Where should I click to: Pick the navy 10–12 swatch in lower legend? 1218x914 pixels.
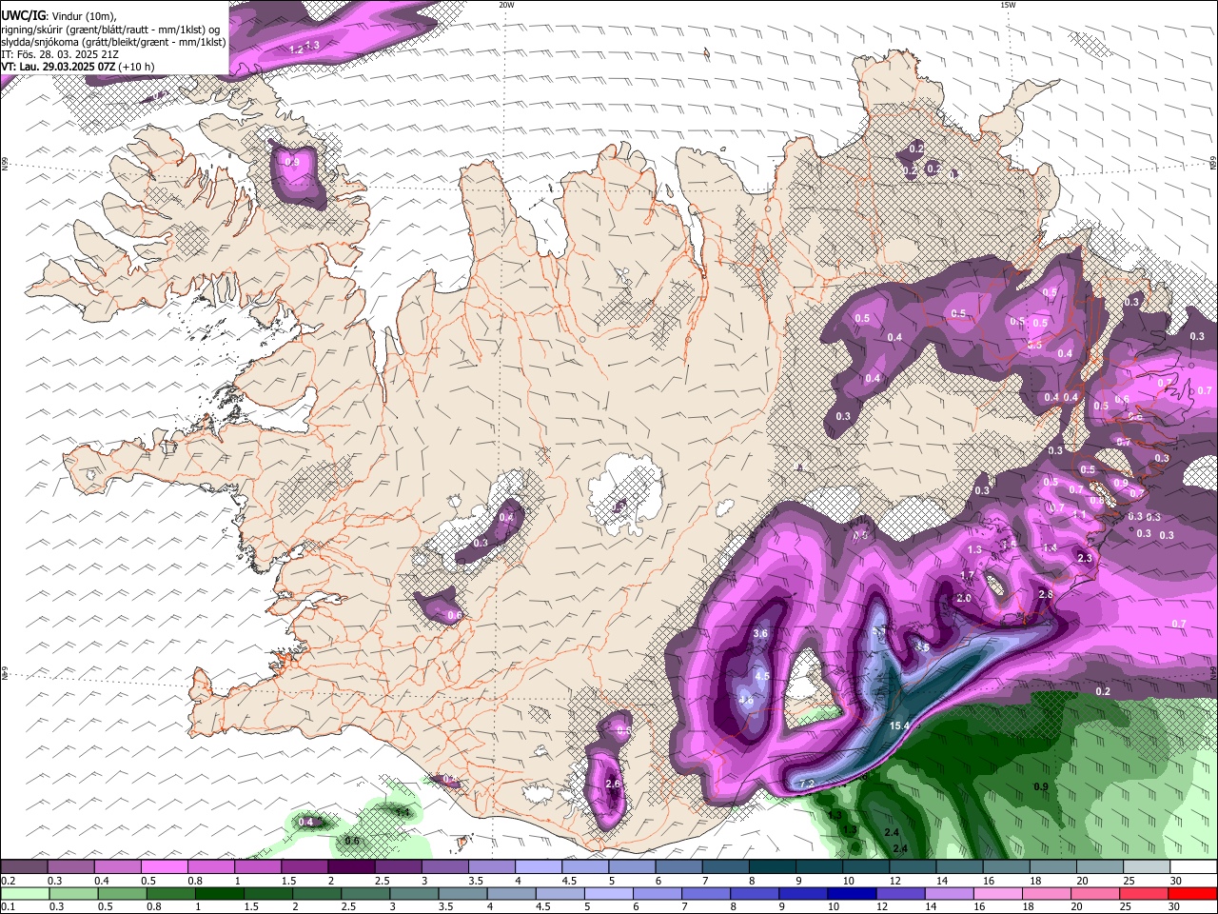(852, 893)
